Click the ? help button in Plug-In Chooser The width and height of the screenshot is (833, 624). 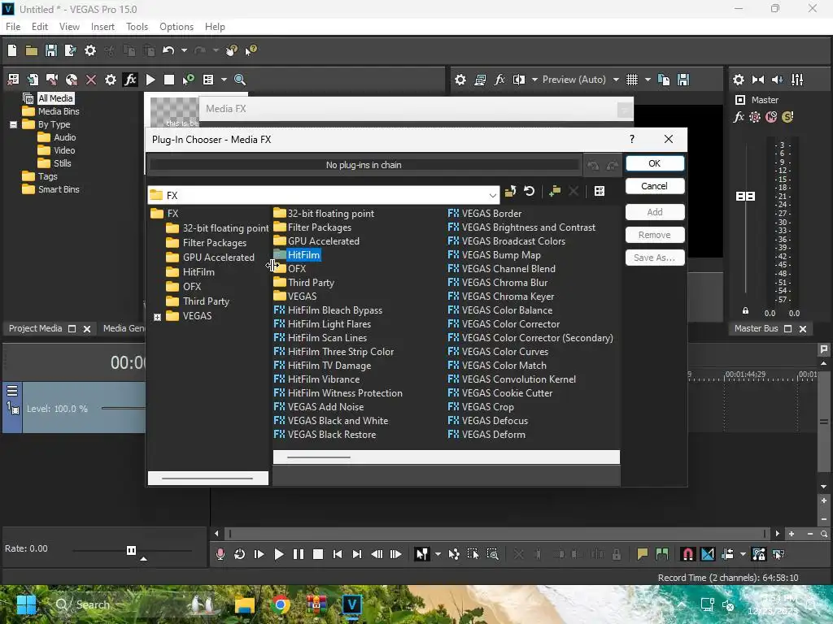click(631, 139)
